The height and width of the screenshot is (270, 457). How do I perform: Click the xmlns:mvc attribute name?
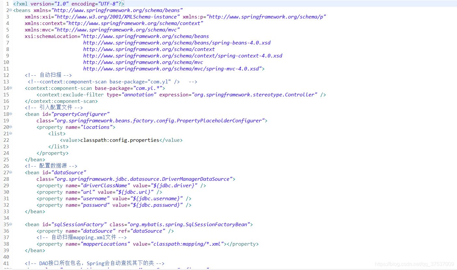coord(38,30)
